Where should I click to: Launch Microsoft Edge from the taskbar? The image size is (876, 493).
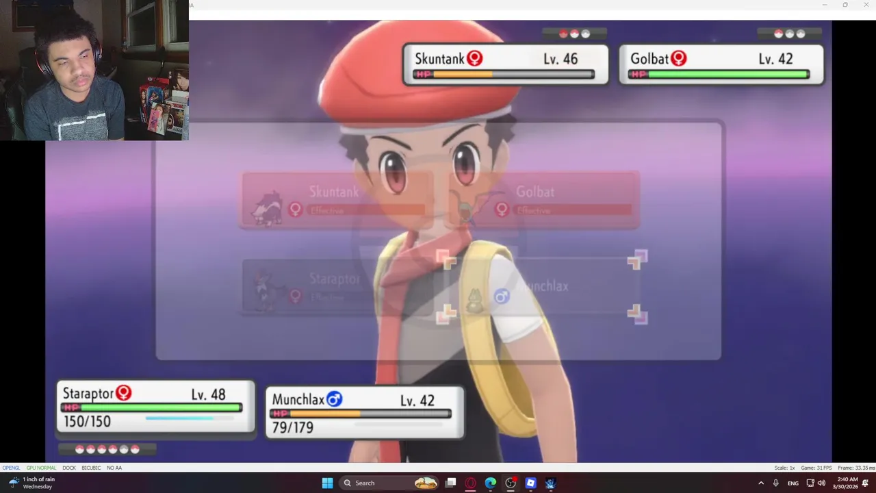[491, 483]
